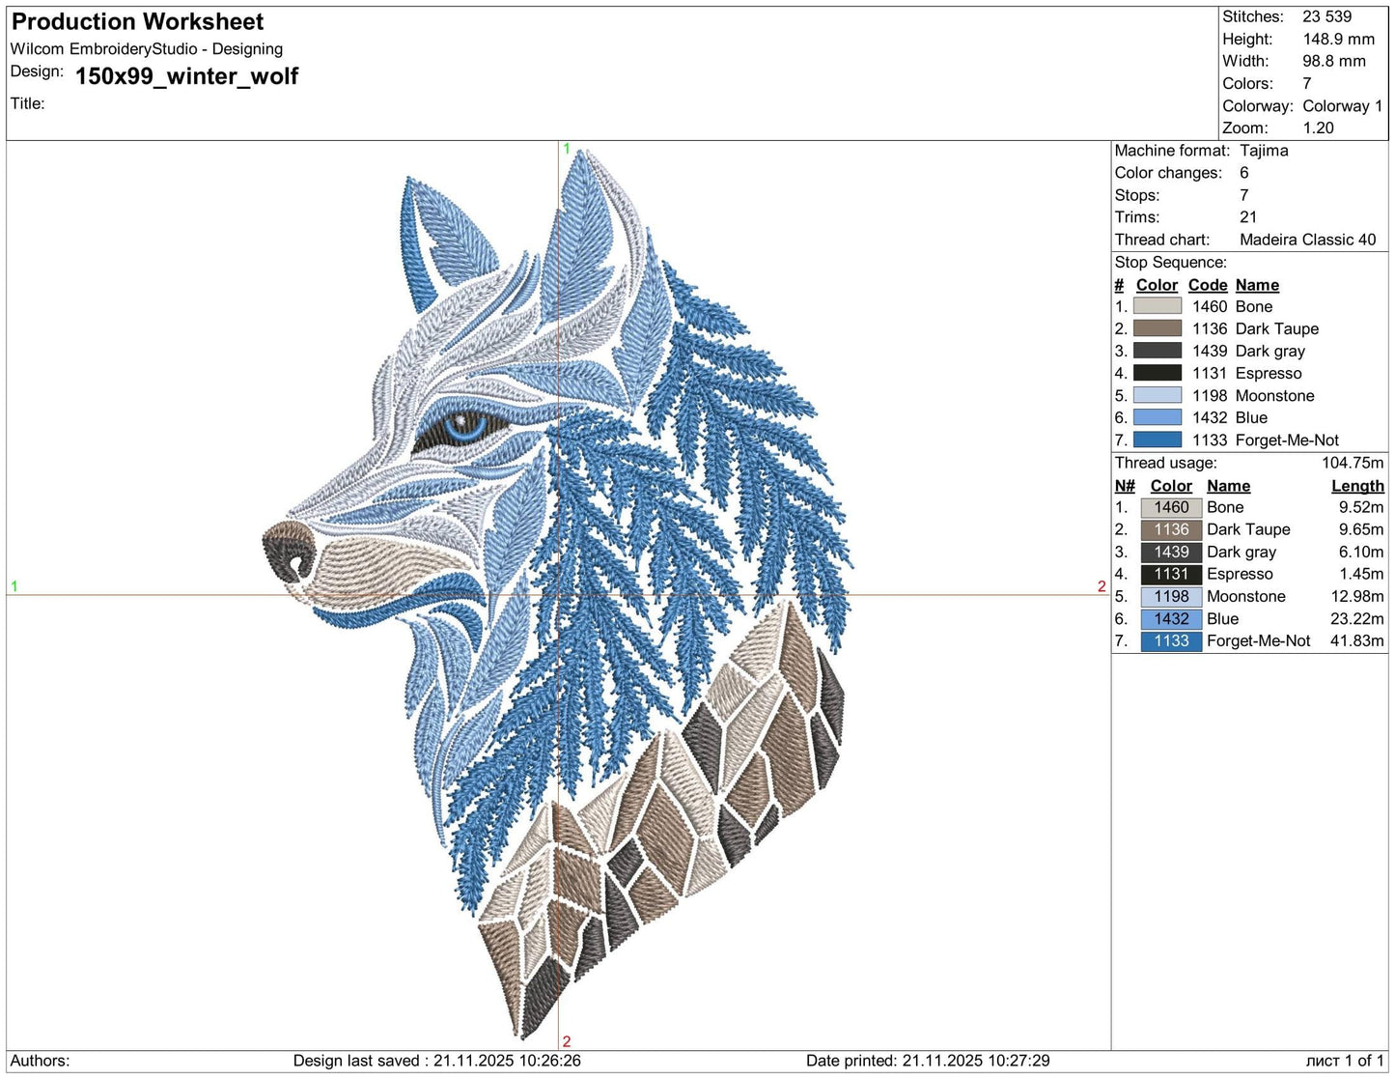Select the Blue 1432 swatch

tap(1158, 417)
